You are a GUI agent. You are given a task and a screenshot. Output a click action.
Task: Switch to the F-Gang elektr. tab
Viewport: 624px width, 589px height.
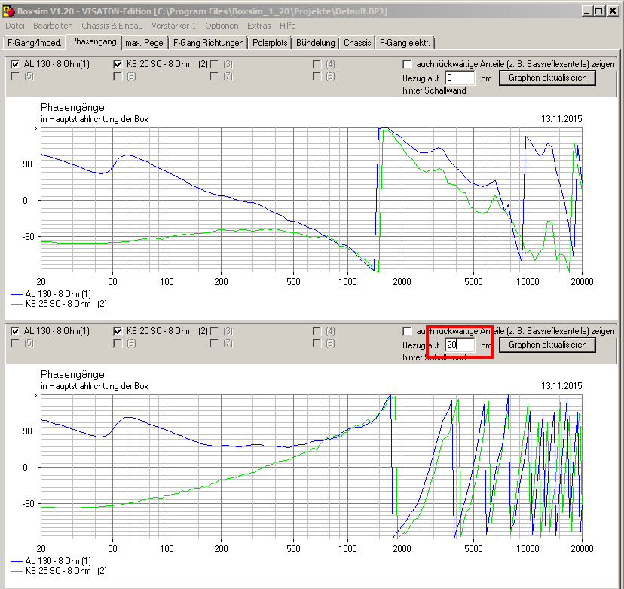pos(405,43)
